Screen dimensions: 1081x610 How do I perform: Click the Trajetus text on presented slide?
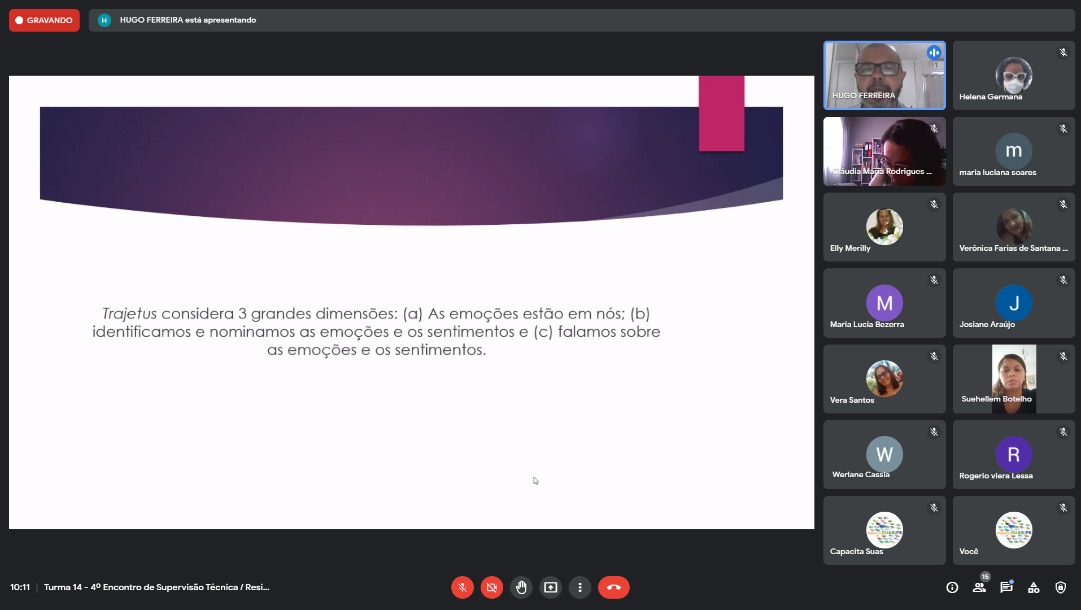pos(129,313)
